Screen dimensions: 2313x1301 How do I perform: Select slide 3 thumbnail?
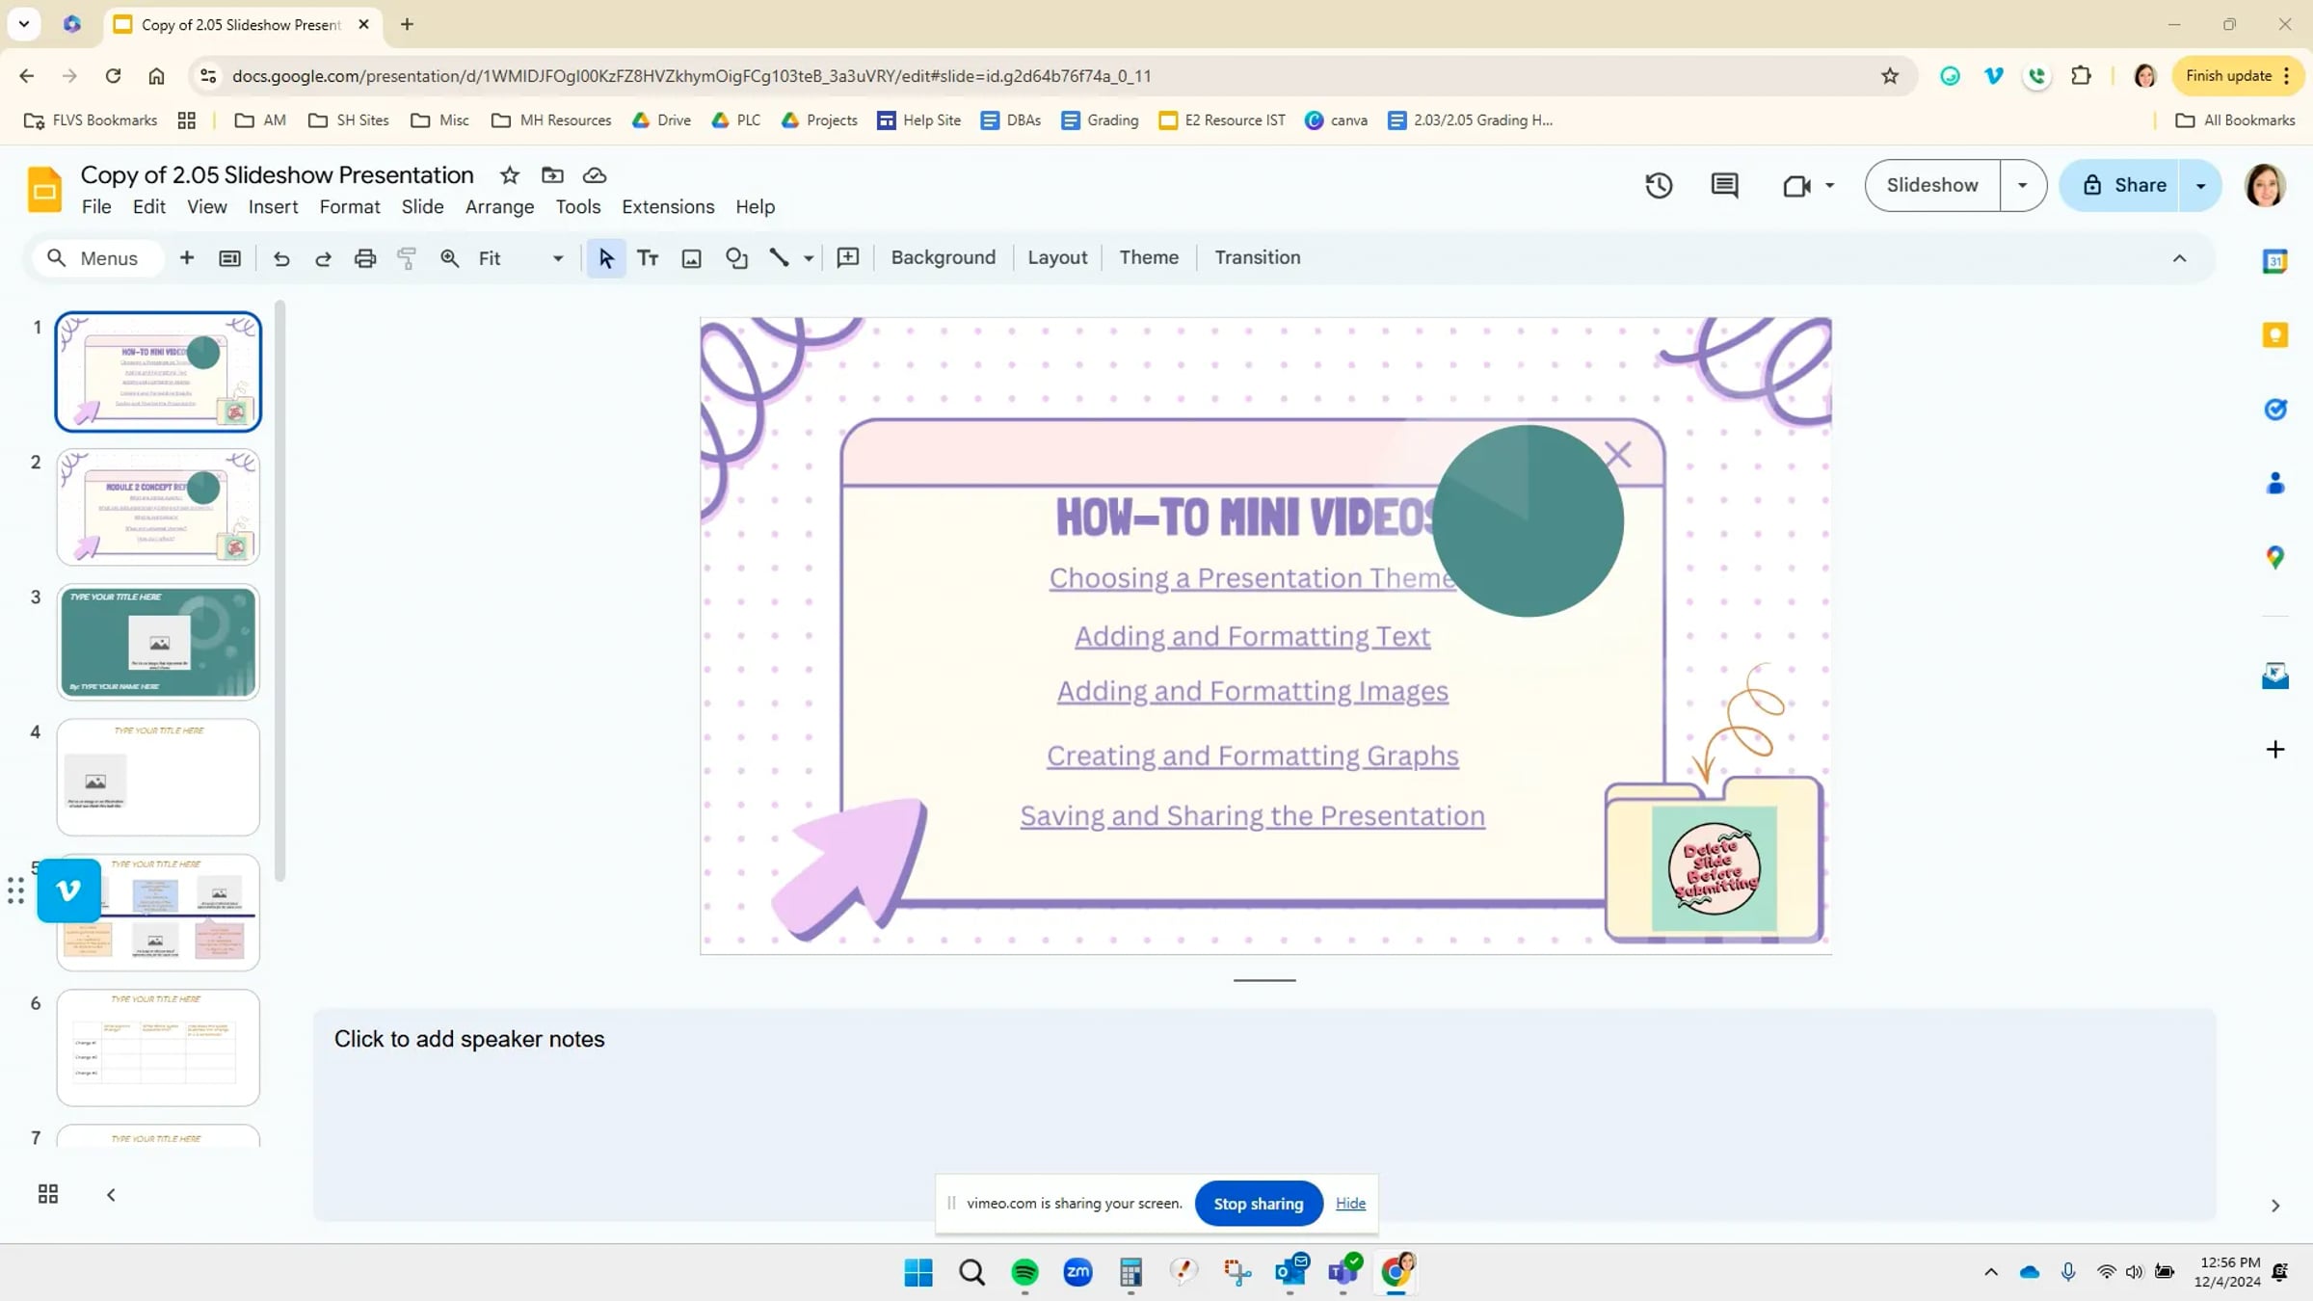pos(158,641)
